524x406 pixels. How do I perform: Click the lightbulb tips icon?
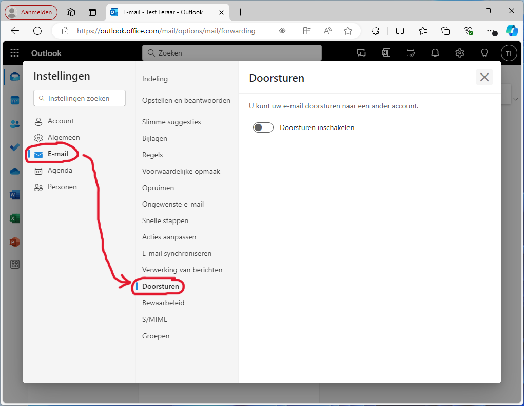[484, 53]
